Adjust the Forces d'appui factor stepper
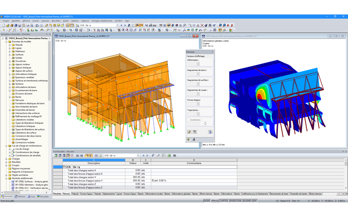348x217 pixels. click(x=198, y=104)
